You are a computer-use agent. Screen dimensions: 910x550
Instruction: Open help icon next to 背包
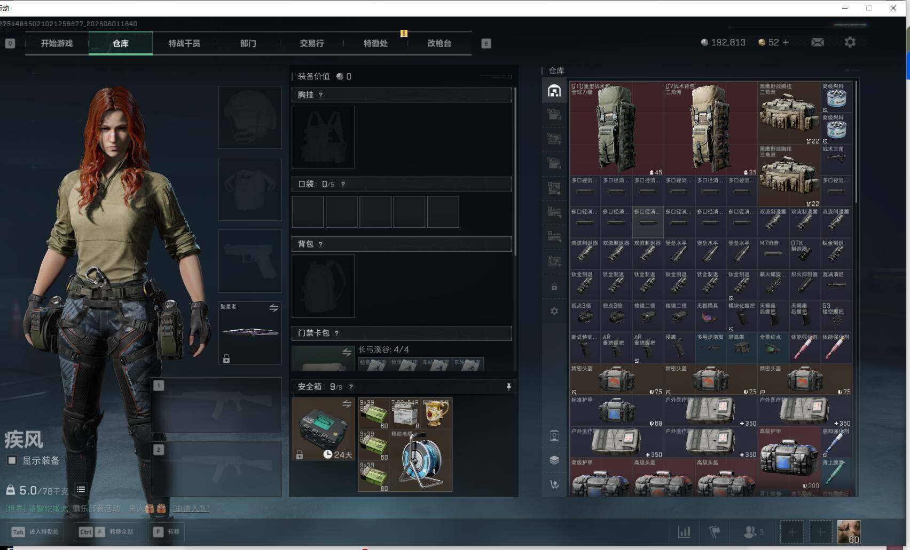coord(320,244)
